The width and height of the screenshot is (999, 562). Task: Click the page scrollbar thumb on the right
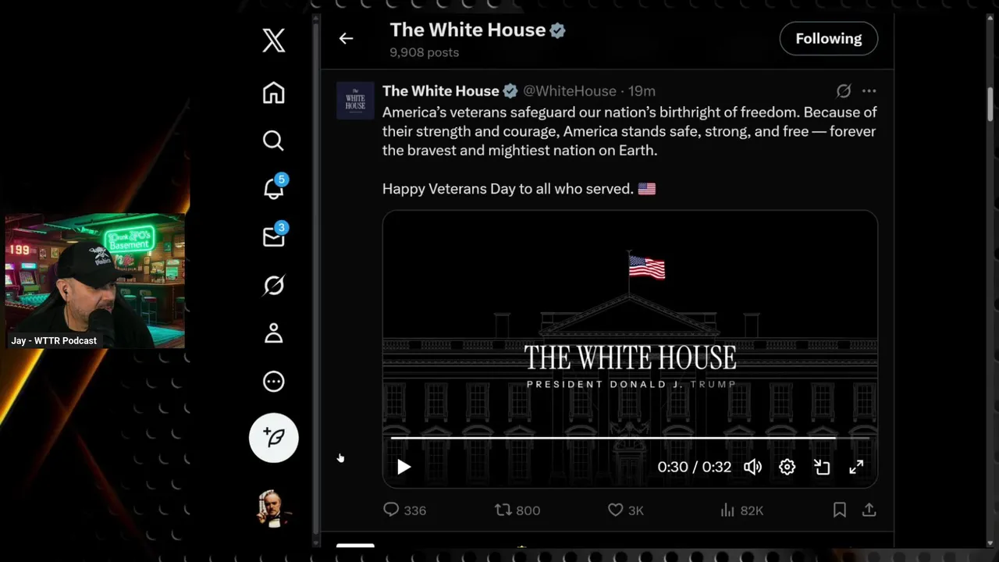click(991, 103)
